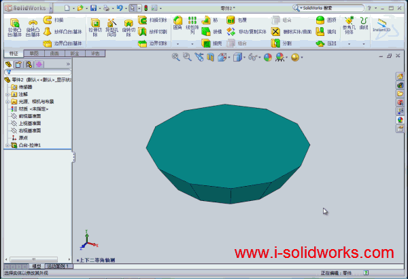Select the PropertyManager tab icon
This screenshot has width=408, height=279.
(x=19, y=64)
